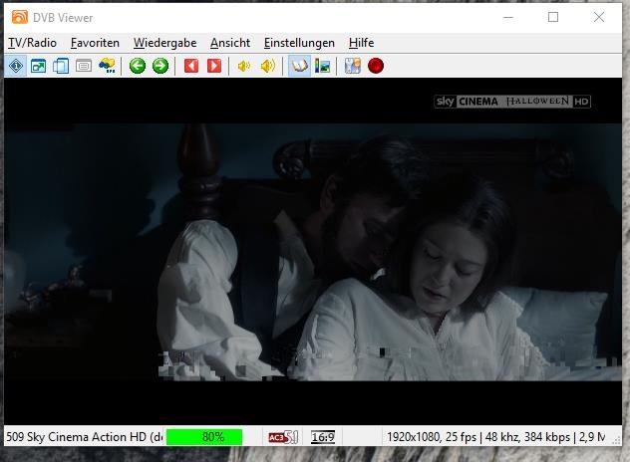Screen dimensions: 630x462
Task: Start recording with the red record button
Action: point(376,67)
